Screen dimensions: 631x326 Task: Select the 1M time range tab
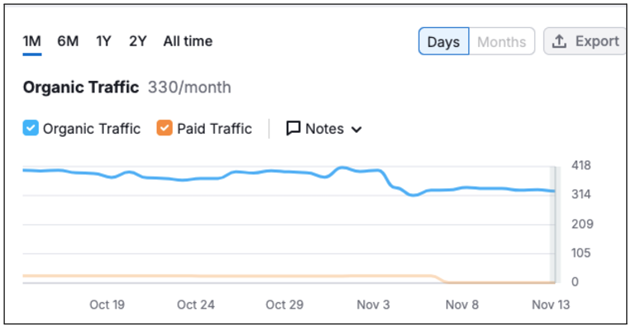pyautogui.click(x=32, y=41)
